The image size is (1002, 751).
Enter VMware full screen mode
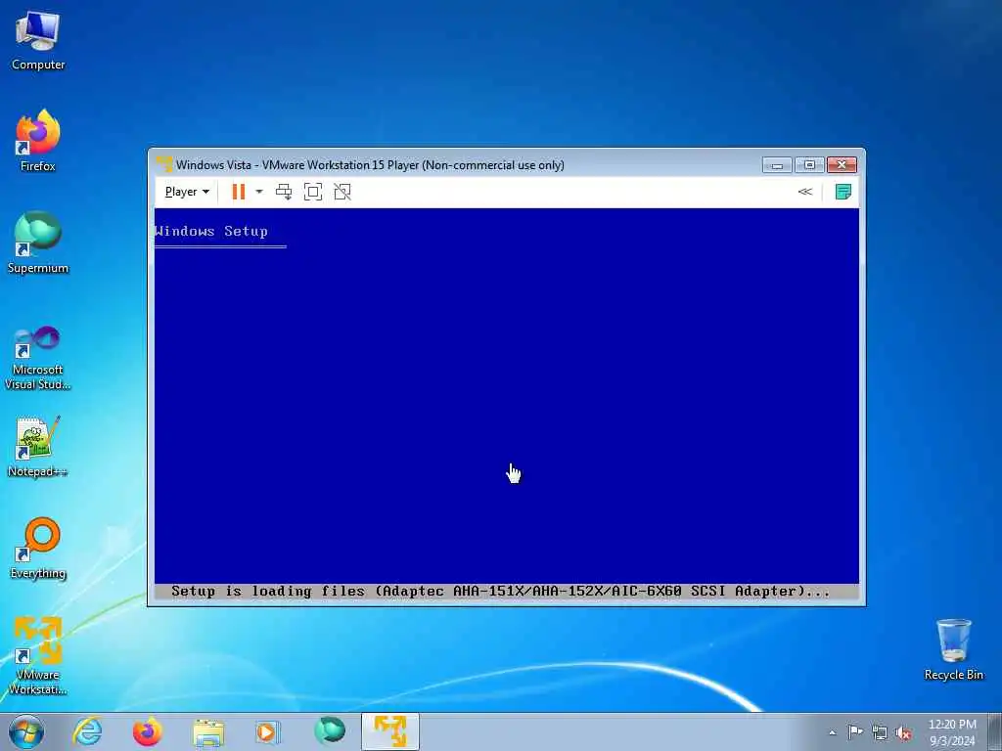313,192
